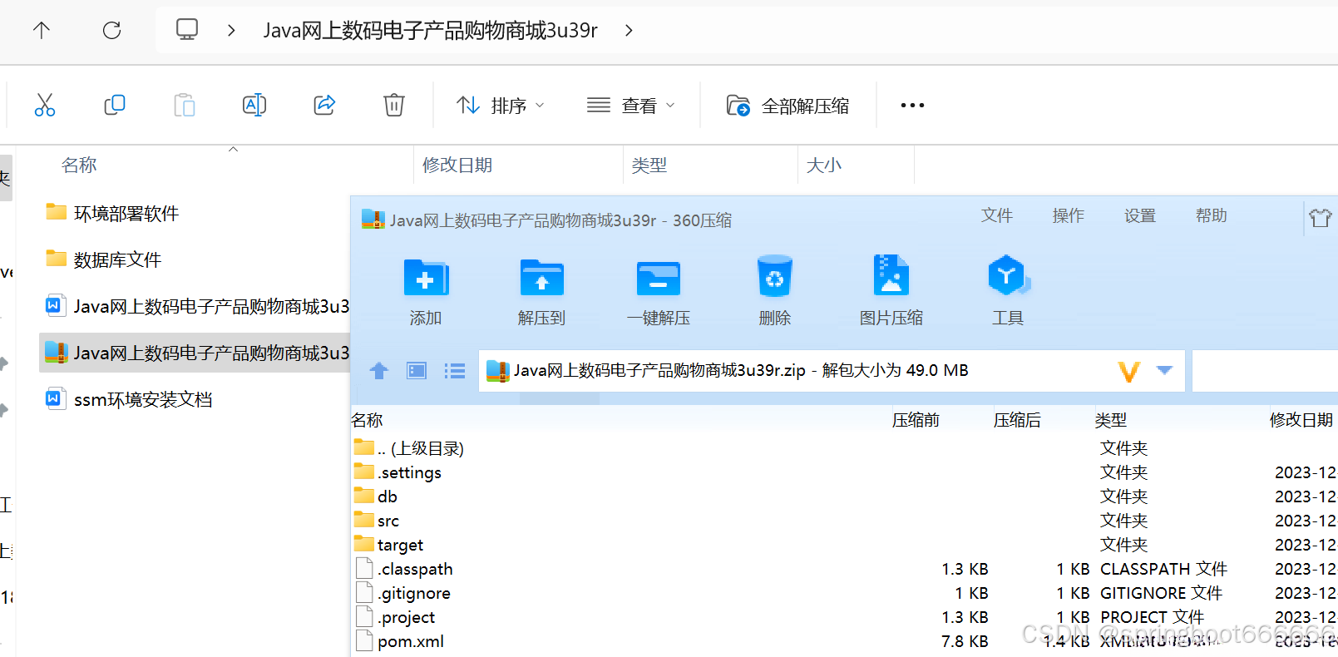Select the .classpath file in archive
This screenshot has width=1338, height=657.
(844, 569)
